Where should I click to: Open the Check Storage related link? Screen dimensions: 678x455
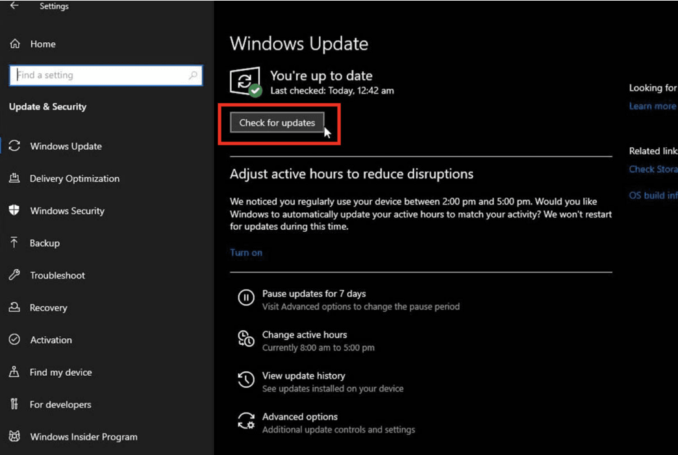(x=653, y=169)
